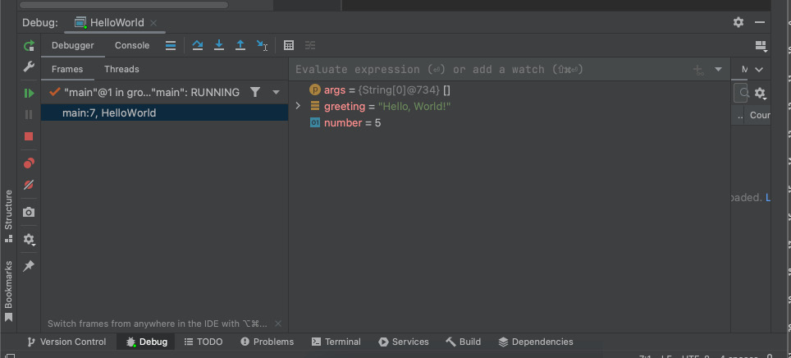
Task: Click the horizontal scrollbar at top
Action: tap(124, 5)
